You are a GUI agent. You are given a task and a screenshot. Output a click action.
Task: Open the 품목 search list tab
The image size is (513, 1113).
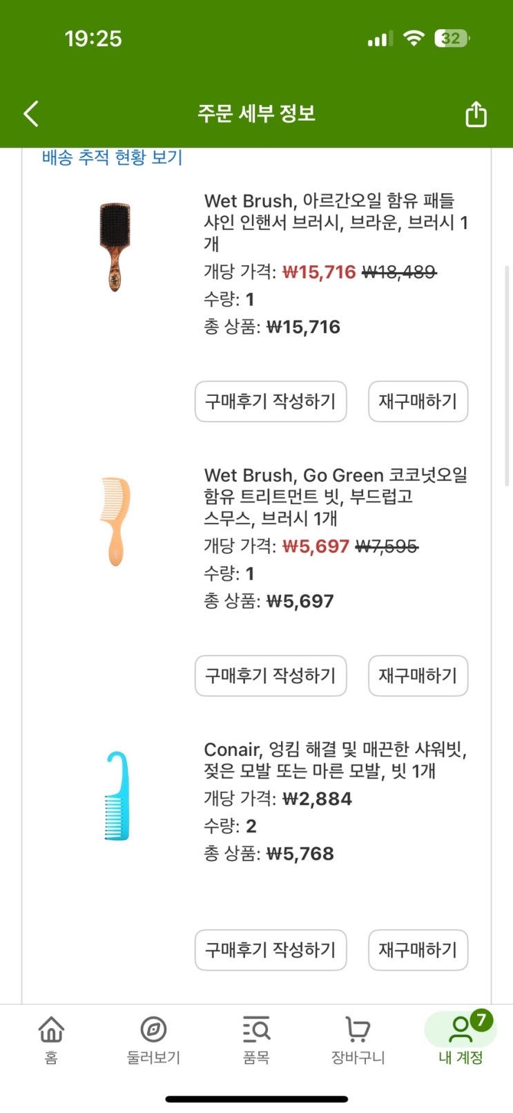256,1039
